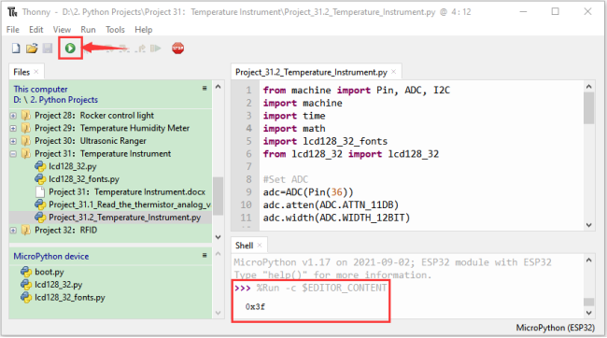Click the '%Run -c $EDITOR_CONTENT' shell line

point(321,288)
